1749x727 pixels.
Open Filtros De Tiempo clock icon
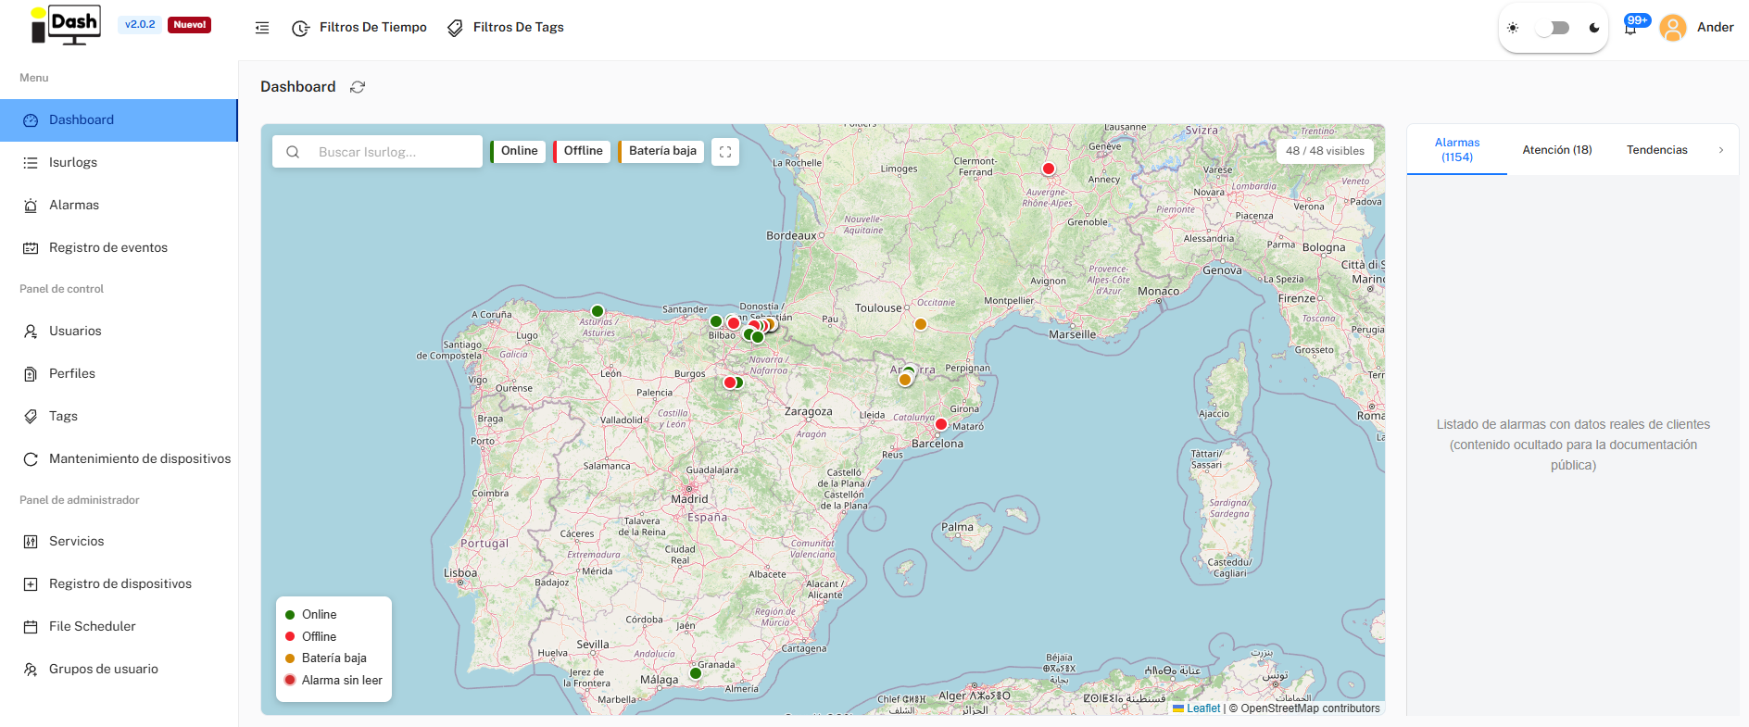point(300,29)
